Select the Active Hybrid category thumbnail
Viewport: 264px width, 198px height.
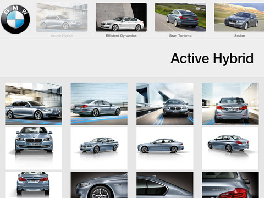pos(62,18)
